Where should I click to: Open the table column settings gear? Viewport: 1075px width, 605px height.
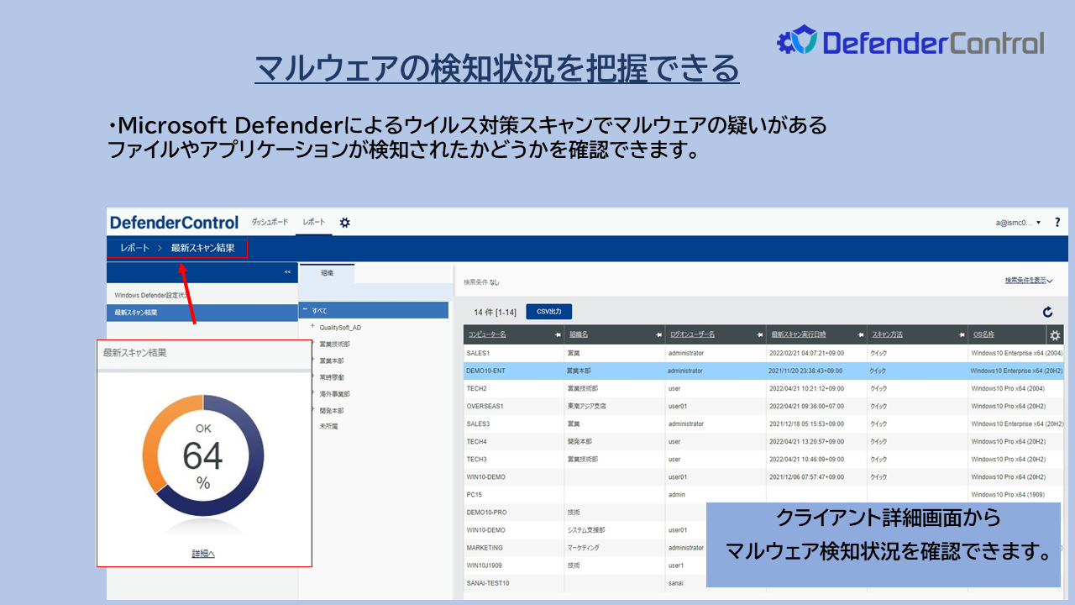(1055, 335)
